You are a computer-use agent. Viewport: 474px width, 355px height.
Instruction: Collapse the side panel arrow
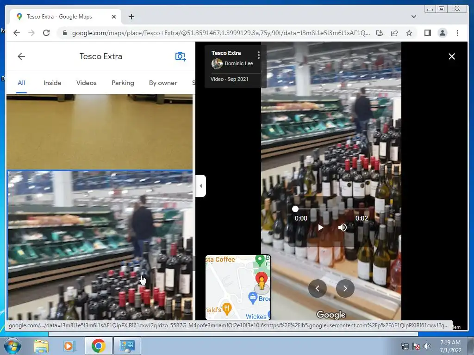201,186
